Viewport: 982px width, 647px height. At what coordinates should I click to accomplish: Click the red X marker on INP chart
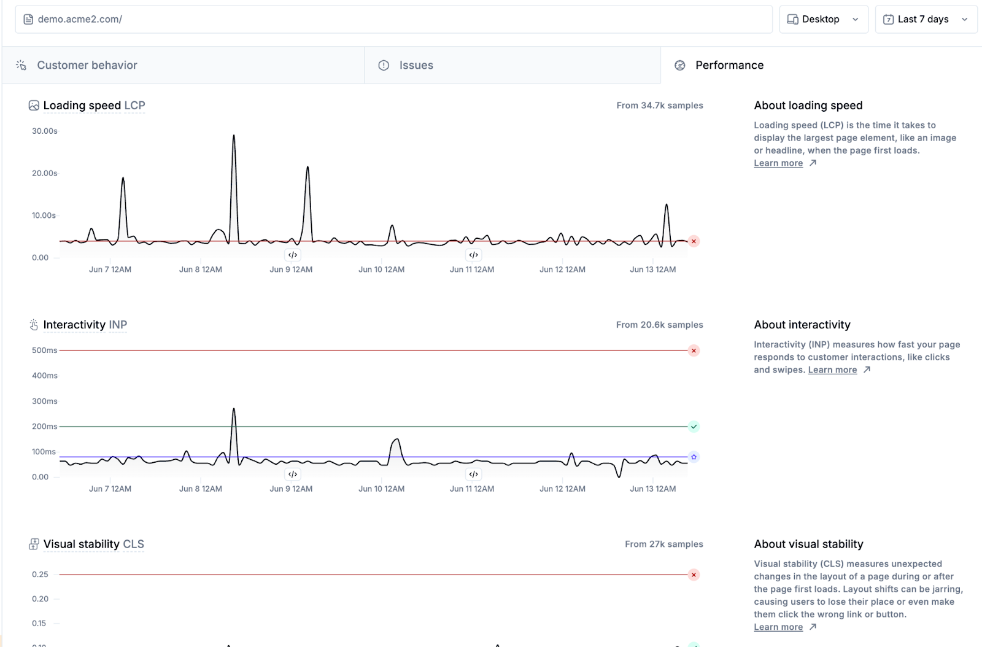point(694,351)
